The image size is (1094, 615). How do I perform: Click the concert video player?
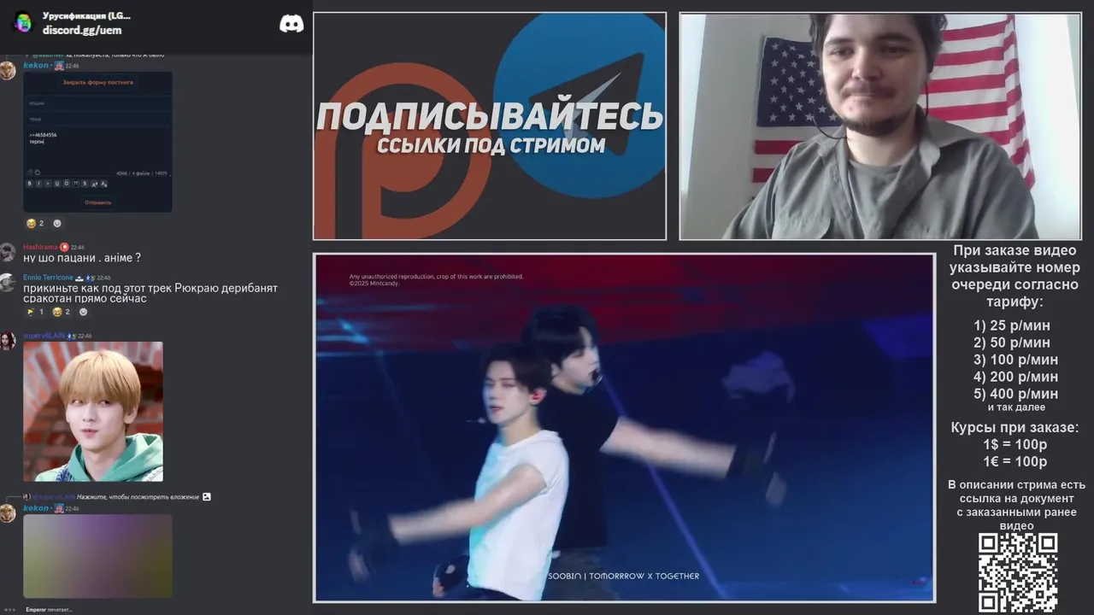coord(624,428)
